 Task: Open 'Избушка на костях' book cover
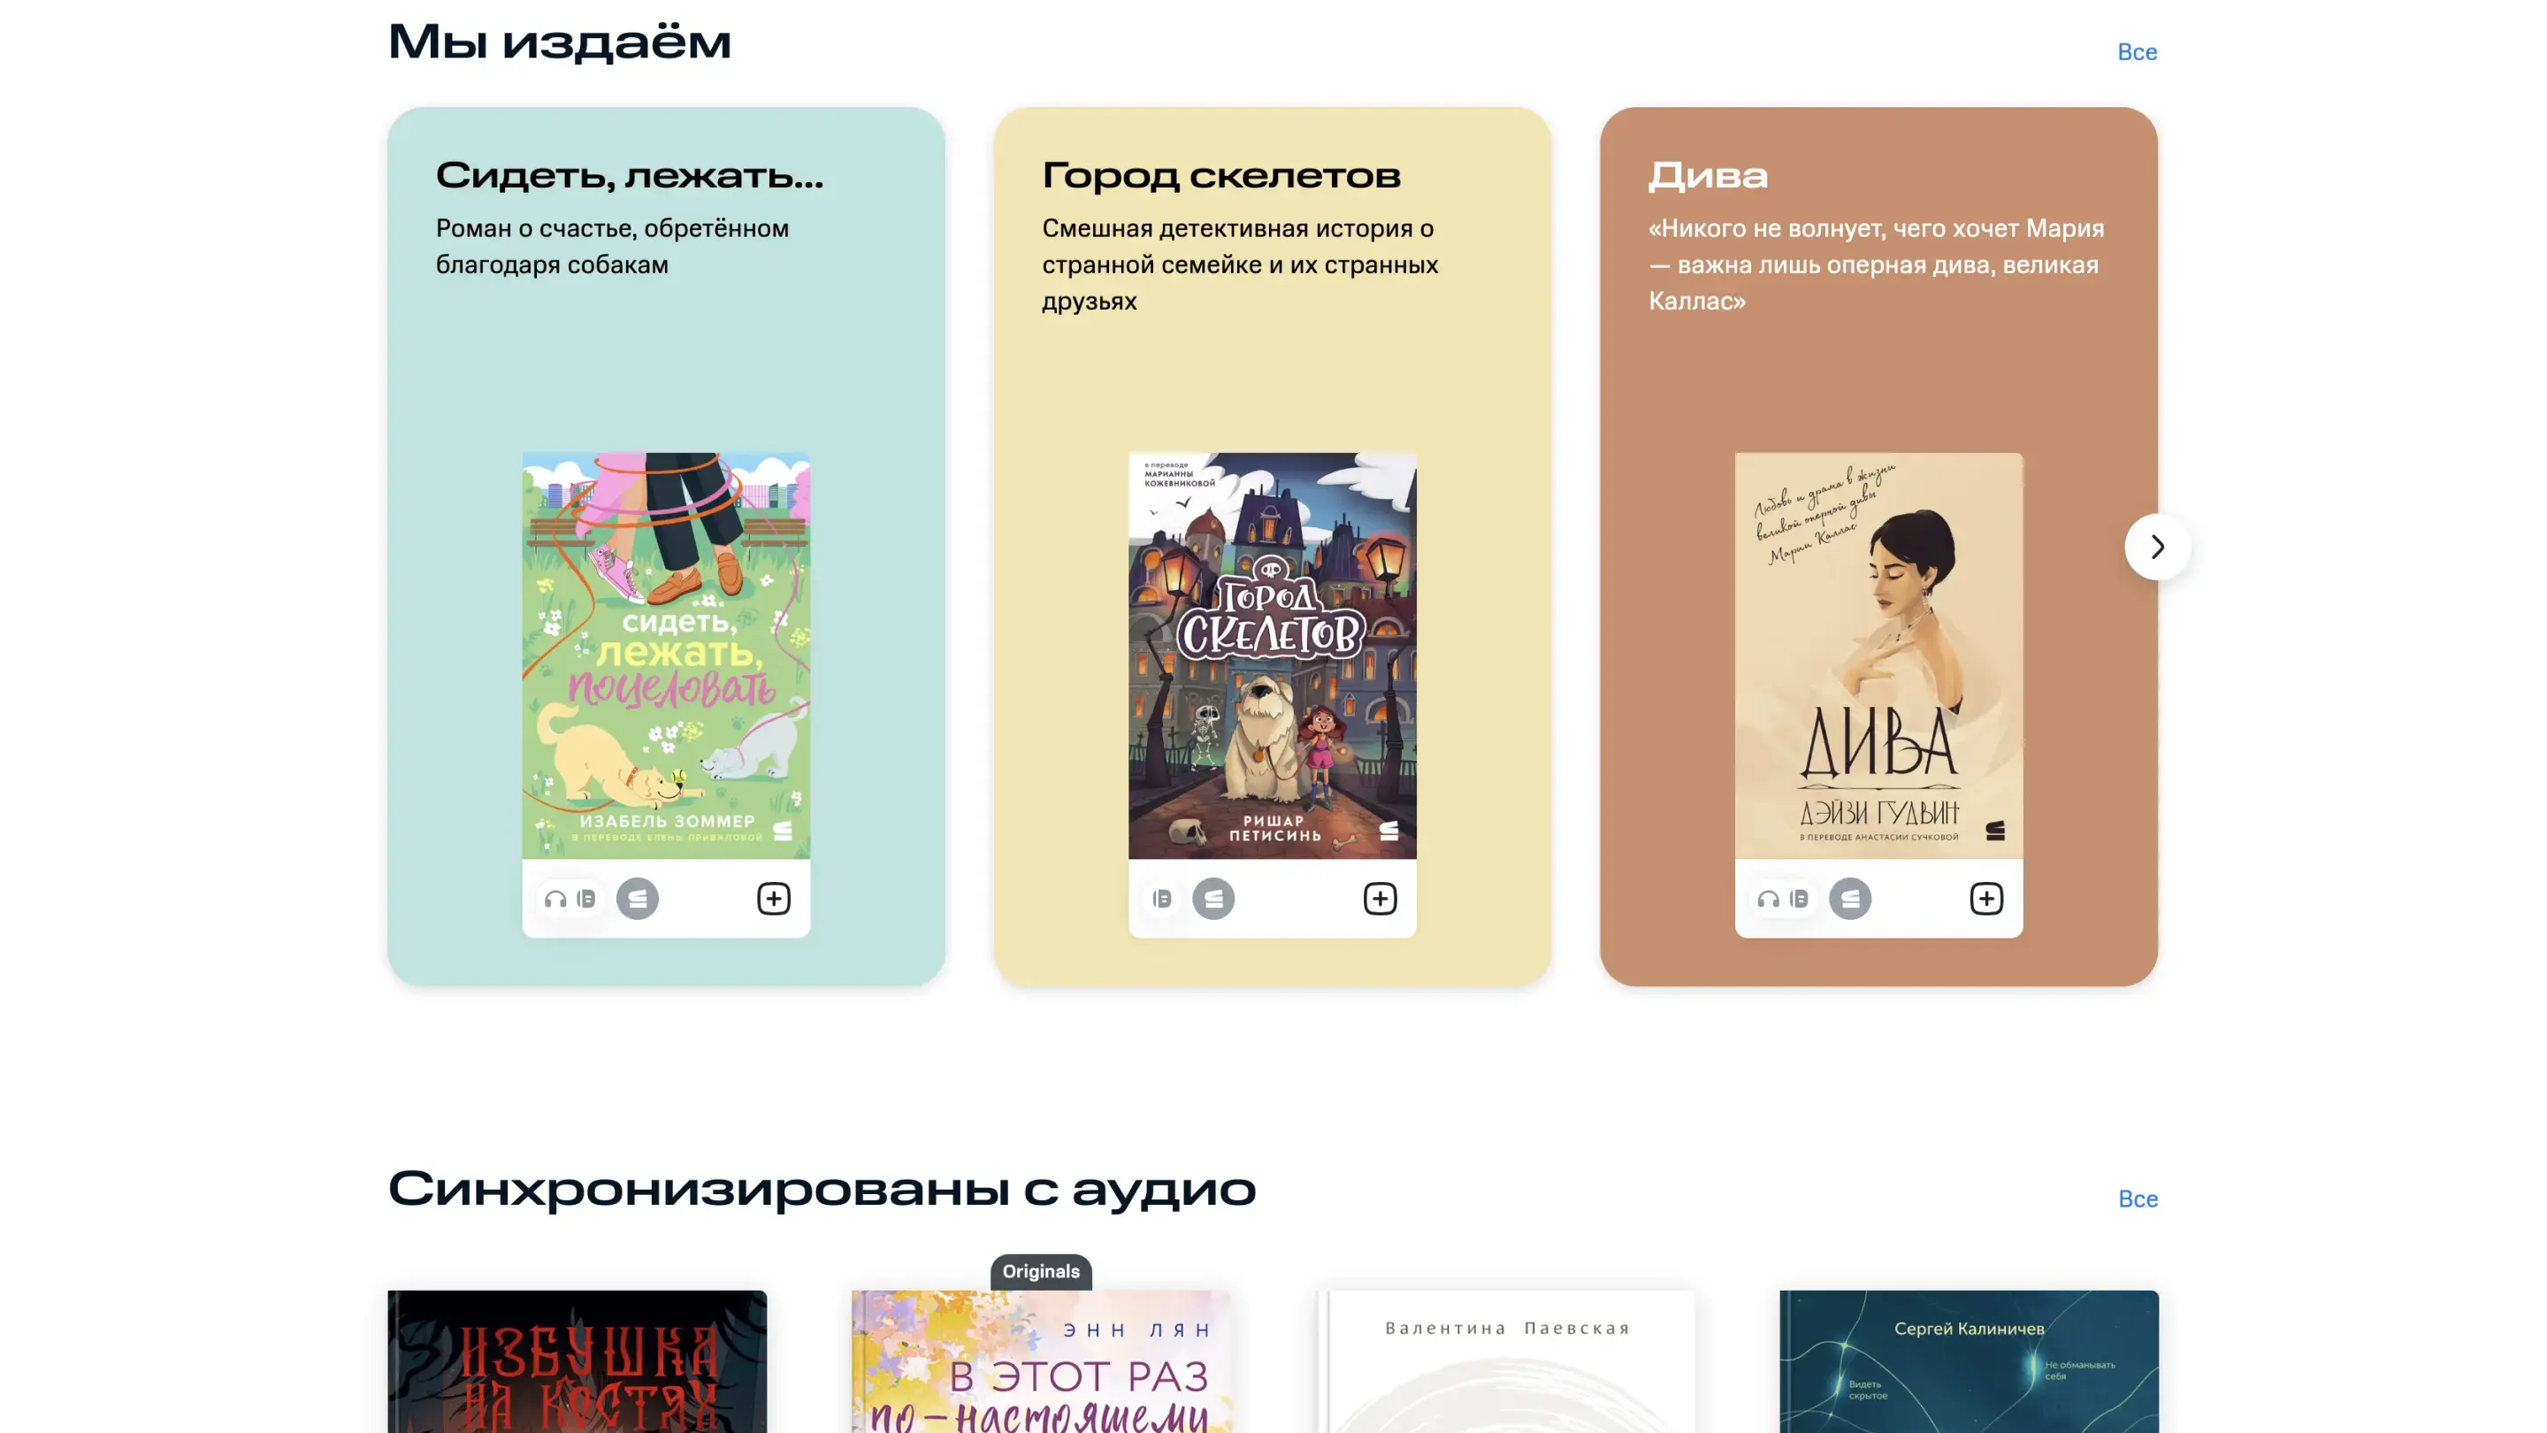tap(577, 1362)
